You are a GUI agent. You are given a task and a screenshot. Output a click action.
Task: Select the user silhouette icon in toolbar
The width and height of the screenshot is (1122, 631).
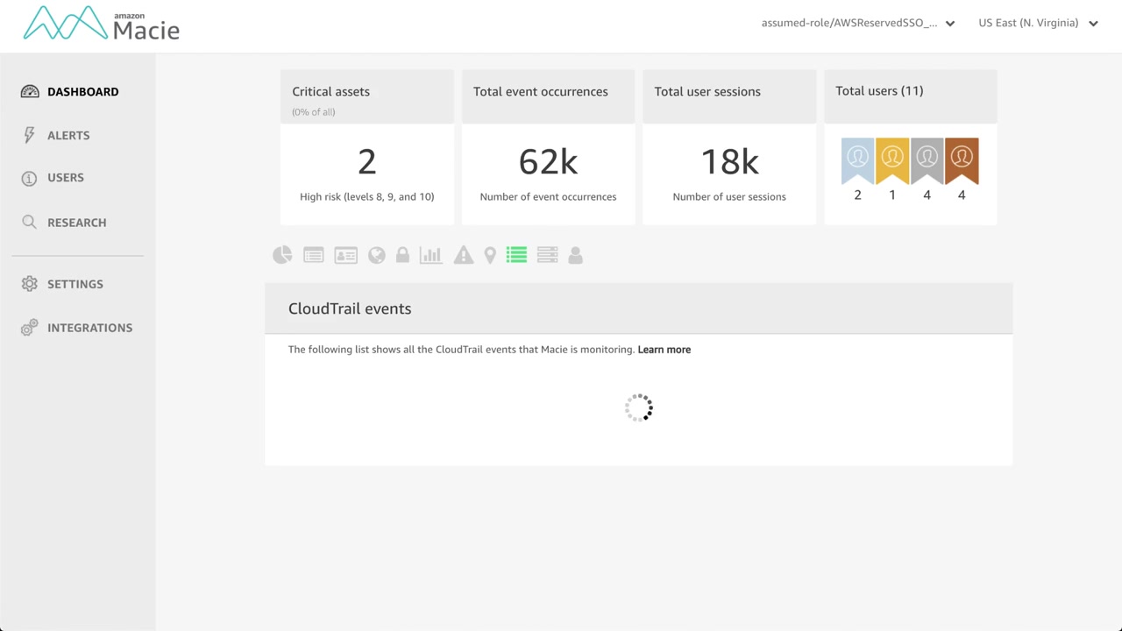[x=576, y=255]
